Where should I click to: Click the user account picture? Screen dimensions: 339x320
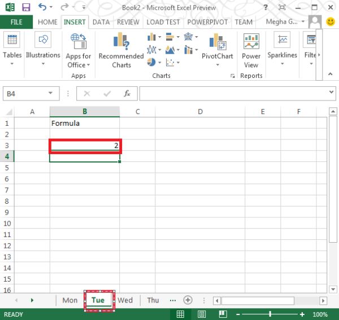pyautogui.click(x=315, y=21)
